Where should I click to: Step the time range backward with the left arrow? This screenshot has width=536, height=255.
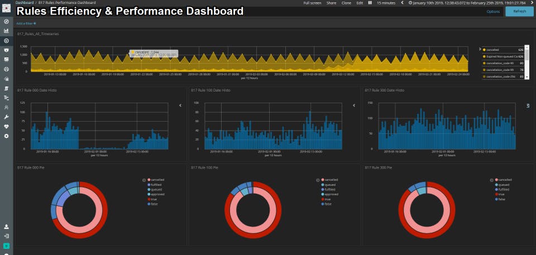coord(403,3)
